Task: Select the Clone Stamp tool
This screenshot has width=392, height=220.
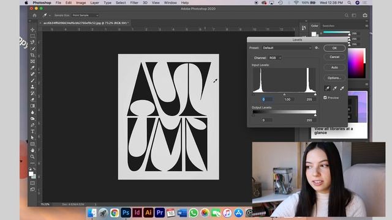Action: [32, 87]
